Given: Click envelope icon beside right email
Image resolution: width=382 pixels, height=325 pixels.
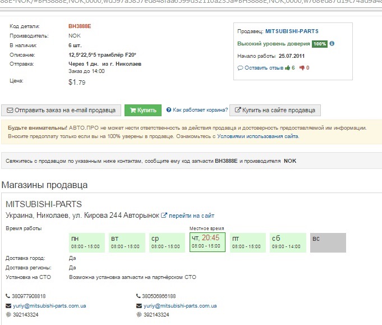Looking at the screenshot, I should click(x=139, y=306).
